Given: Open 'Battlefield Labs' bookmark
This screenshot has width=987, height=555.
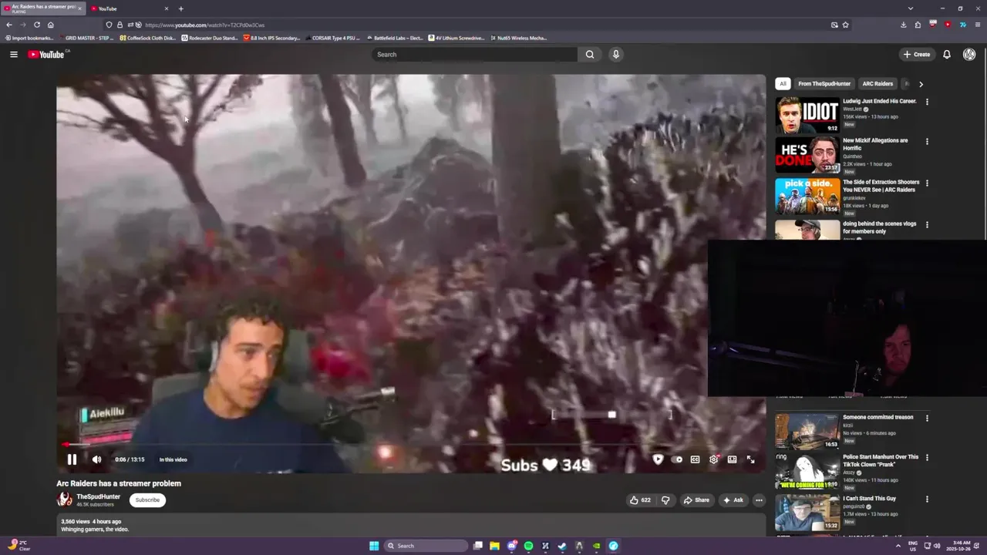Looking at the screenshot, I should [396, 38].
